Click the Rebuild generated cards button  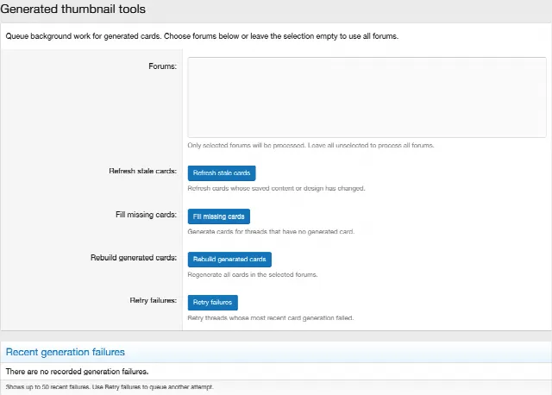[229, 260]
